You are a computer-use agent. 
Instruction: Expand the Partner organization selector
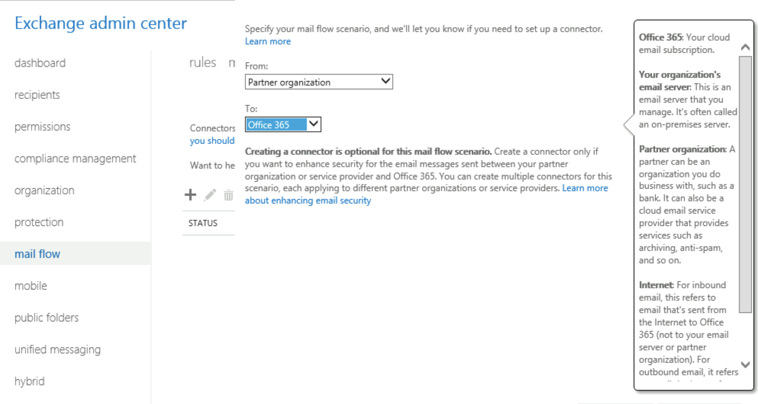(319, 82)
